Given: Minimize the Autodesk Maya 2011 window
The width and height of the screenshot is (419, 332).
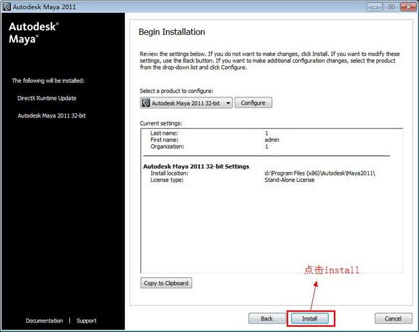Looking at the screenshot, I should (375, 6).
